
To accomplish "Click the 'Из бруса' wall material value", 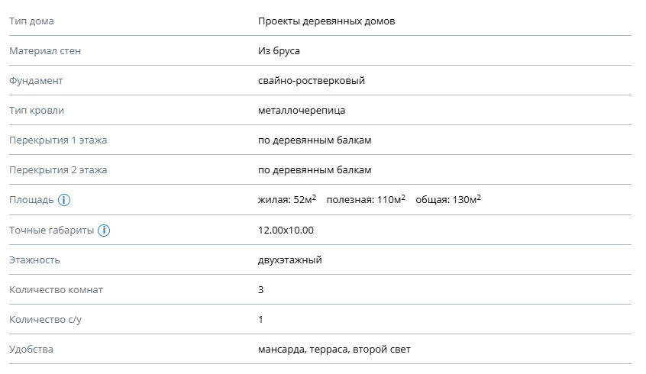I will pyautogui.click(x=279, y=51).
